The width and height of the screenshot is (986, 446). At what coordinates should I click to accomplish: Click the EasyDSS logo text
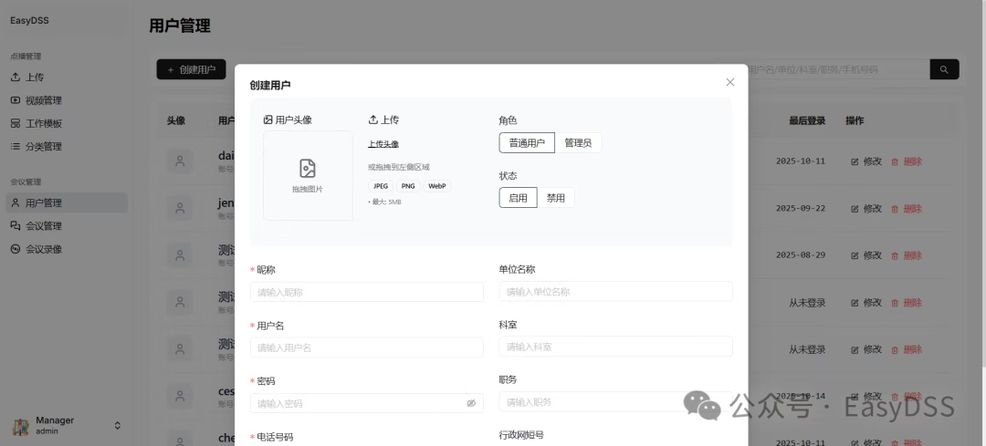[29, 21]
